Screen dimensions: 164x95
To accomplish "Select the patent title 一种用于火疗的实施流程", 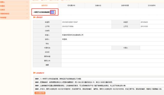I will tap(41, 12).
